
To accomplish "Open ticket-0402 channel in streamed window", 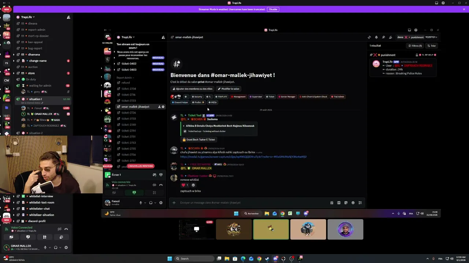I will point(129,64).
